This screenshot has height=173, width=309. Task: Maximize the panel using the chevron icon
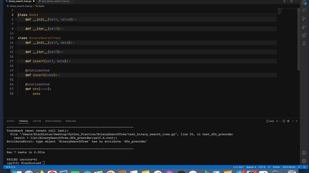(x=293, y=121)
